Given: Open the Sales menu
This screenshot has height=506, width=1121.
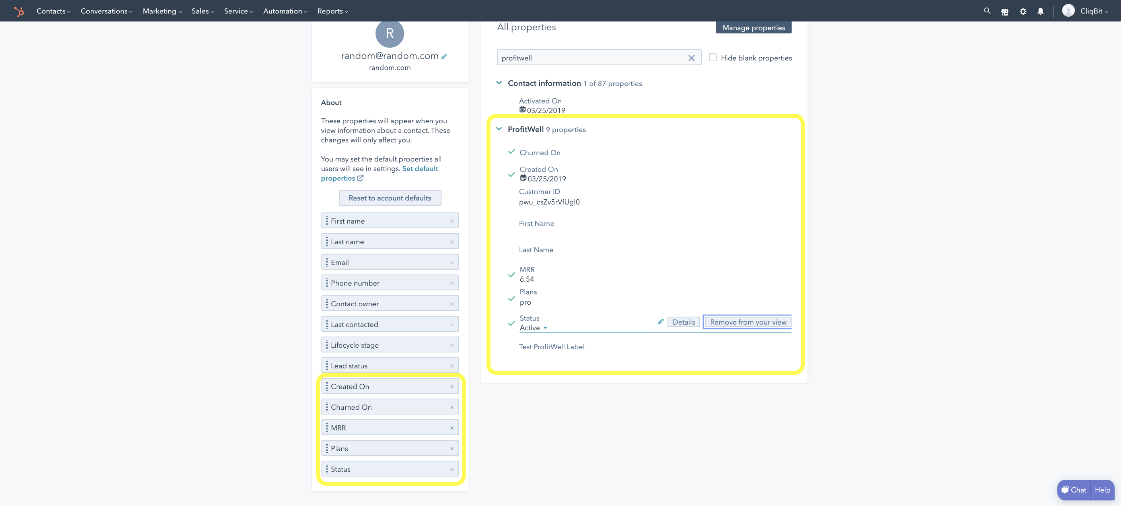Looking at the screenshot, I should pyautogui.click(x=203, y=11).
